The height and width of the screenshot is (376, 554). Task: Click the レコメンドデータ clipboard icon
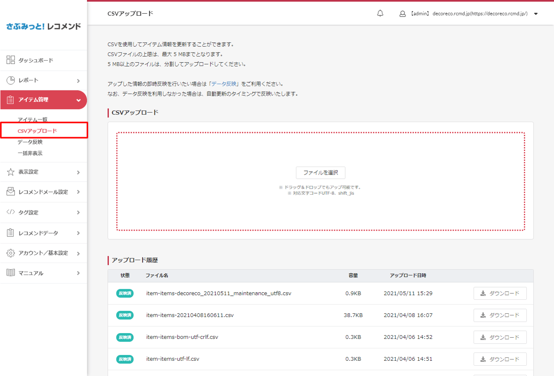(x=11, y=233)
